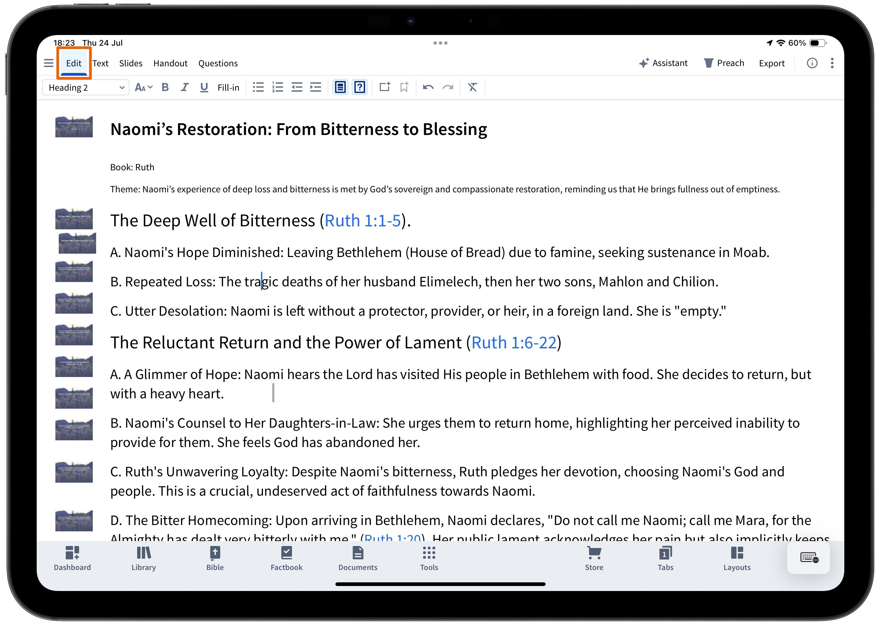Open the vertical three-dot more menu
This screenshot has height=626, width=881.
click(832, 63)
